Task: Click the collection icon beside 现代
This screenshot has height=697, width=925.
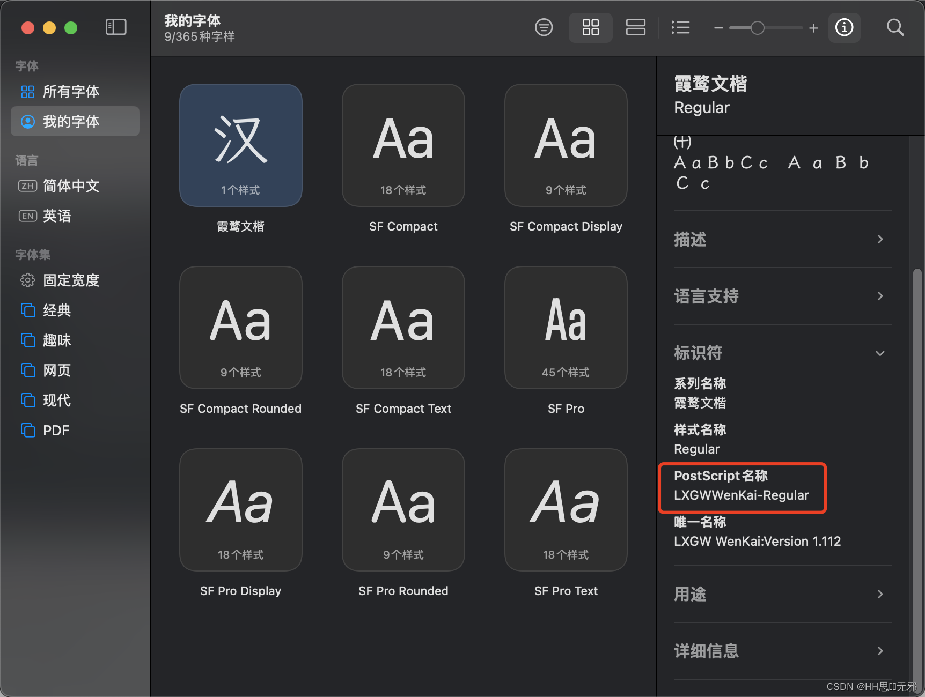Action: pos(28,401)
